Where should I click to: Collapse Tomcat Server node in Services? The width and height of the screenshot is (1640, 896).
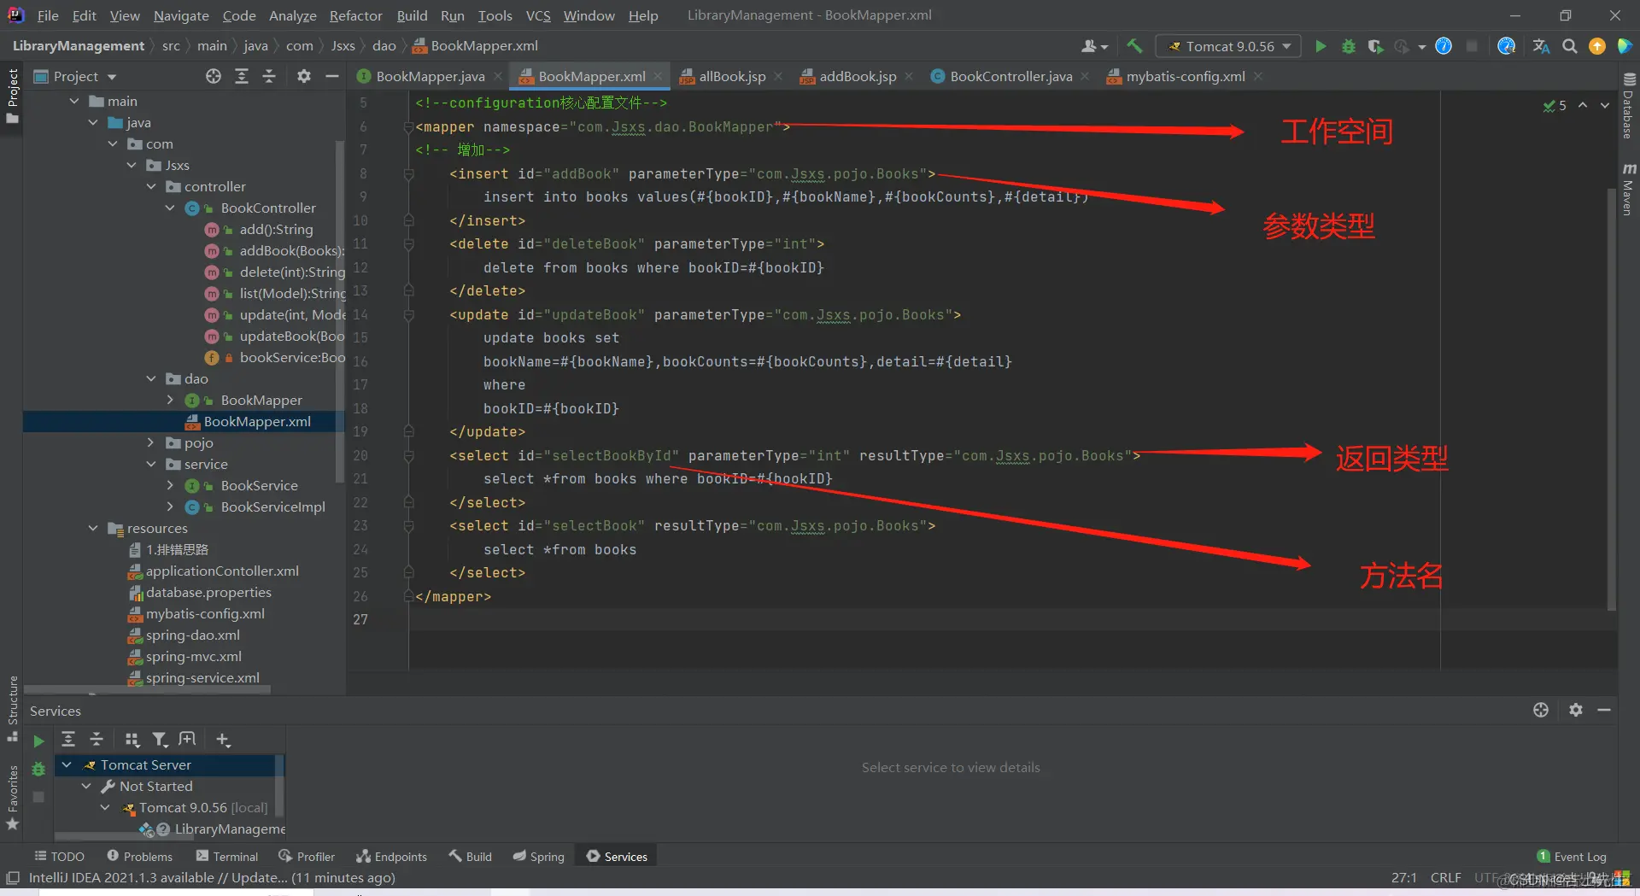point(67,764)
